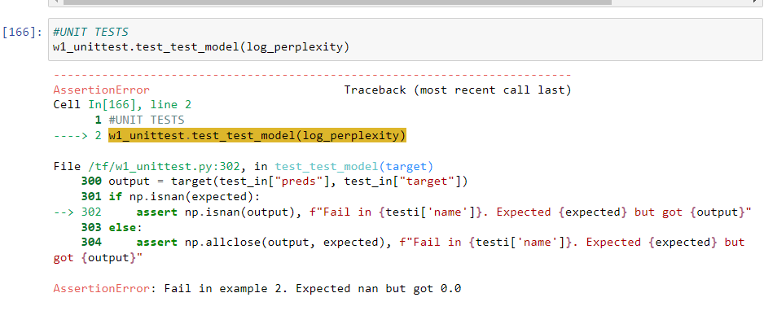Click the #UNIT TESTS comment in cell

pyautogui.click(x=90, y=33)
